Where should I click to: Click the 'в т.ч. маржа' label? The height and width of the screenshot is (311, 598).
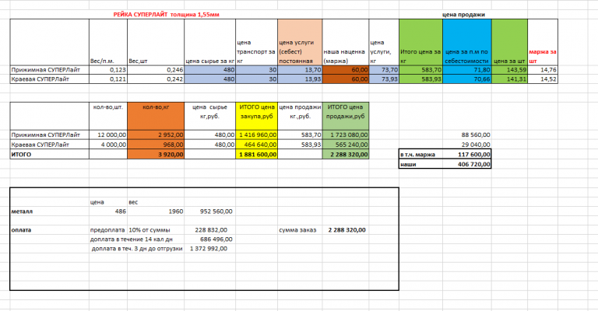(417, 155)
